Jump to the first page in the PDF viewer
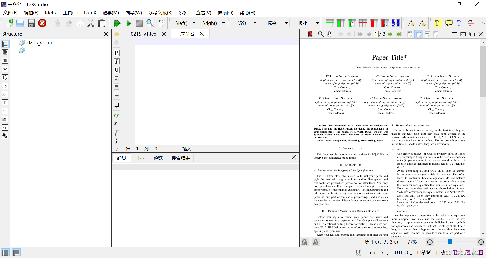 point(360,34)
